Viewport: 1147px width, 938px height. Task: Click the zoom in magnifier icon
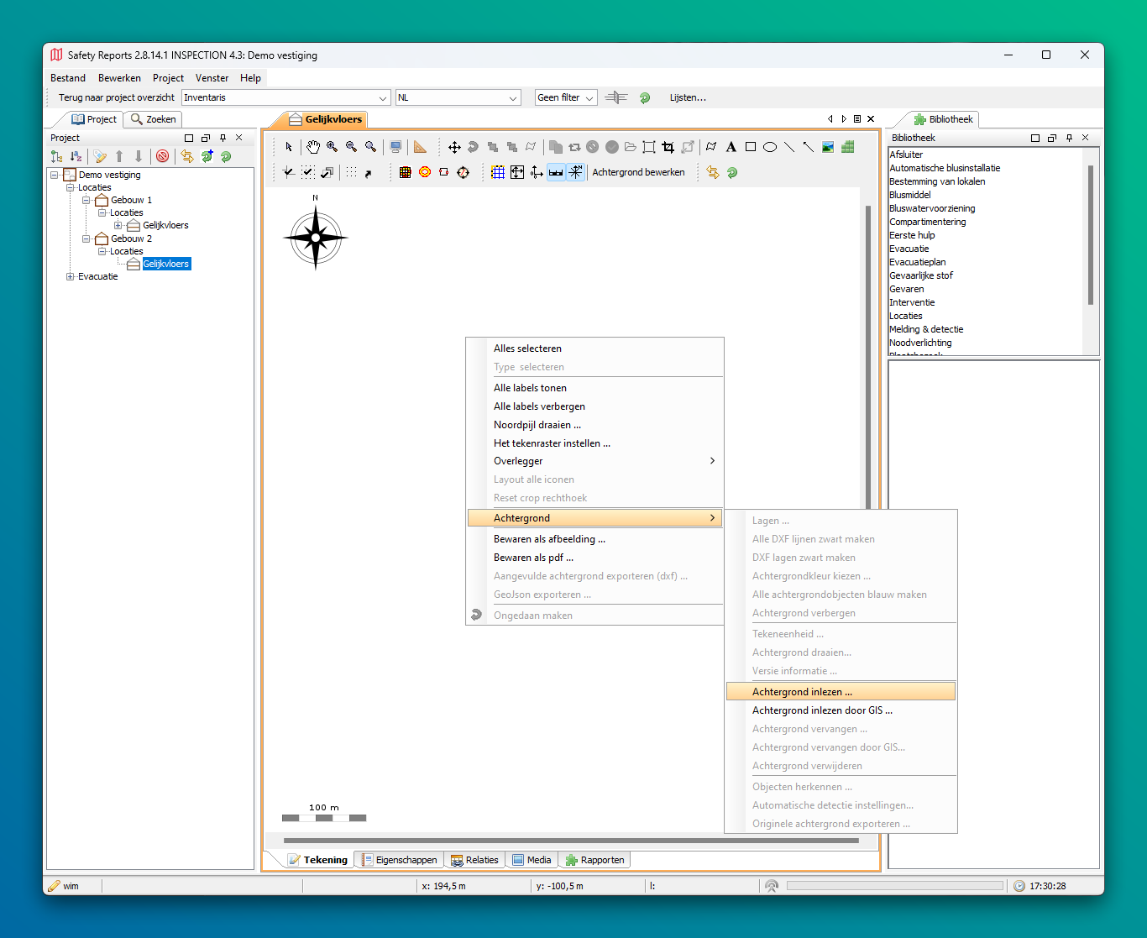pyautogui.click(x=333, y=147)
